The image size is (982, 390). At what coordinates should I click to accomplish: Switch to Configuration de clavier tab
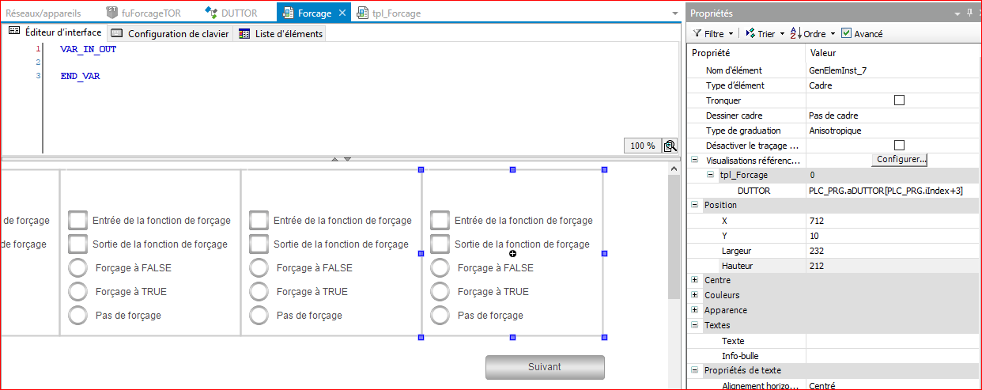[x=170, y=34]
